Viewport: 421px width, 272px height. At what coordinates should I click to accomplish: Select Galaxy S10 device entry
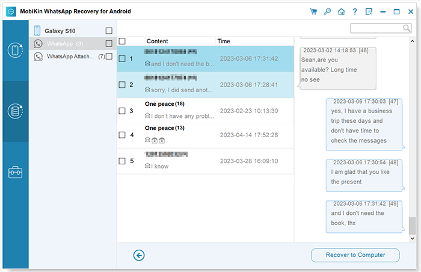click(73, 31)
